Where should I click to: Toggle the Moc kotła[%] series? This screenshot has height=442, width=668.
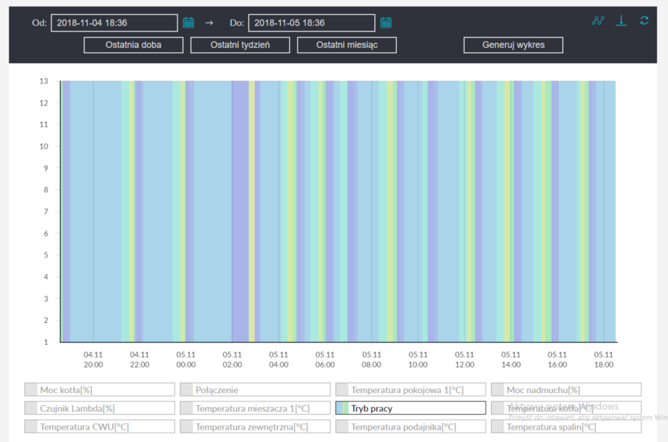pos(100,390)
